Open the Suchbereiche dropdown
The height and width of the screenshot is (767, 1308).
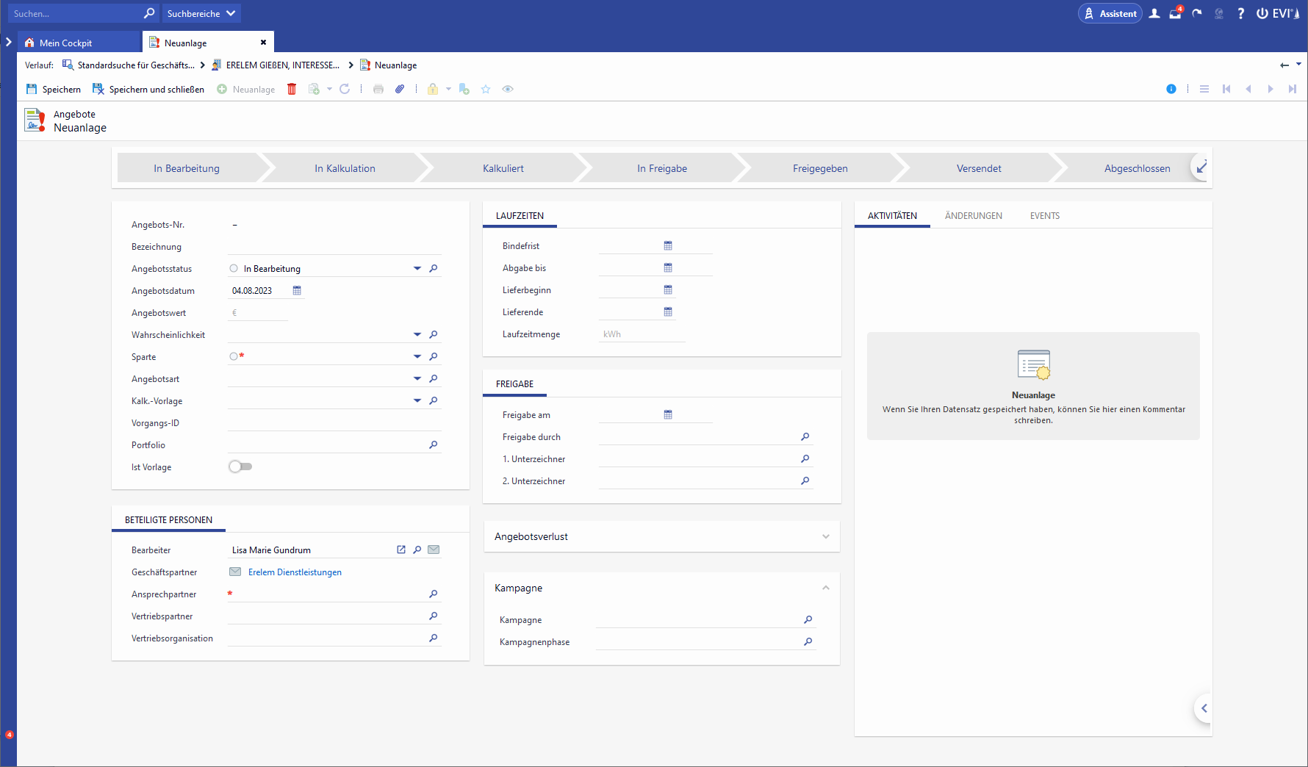[x=201, y=13]
